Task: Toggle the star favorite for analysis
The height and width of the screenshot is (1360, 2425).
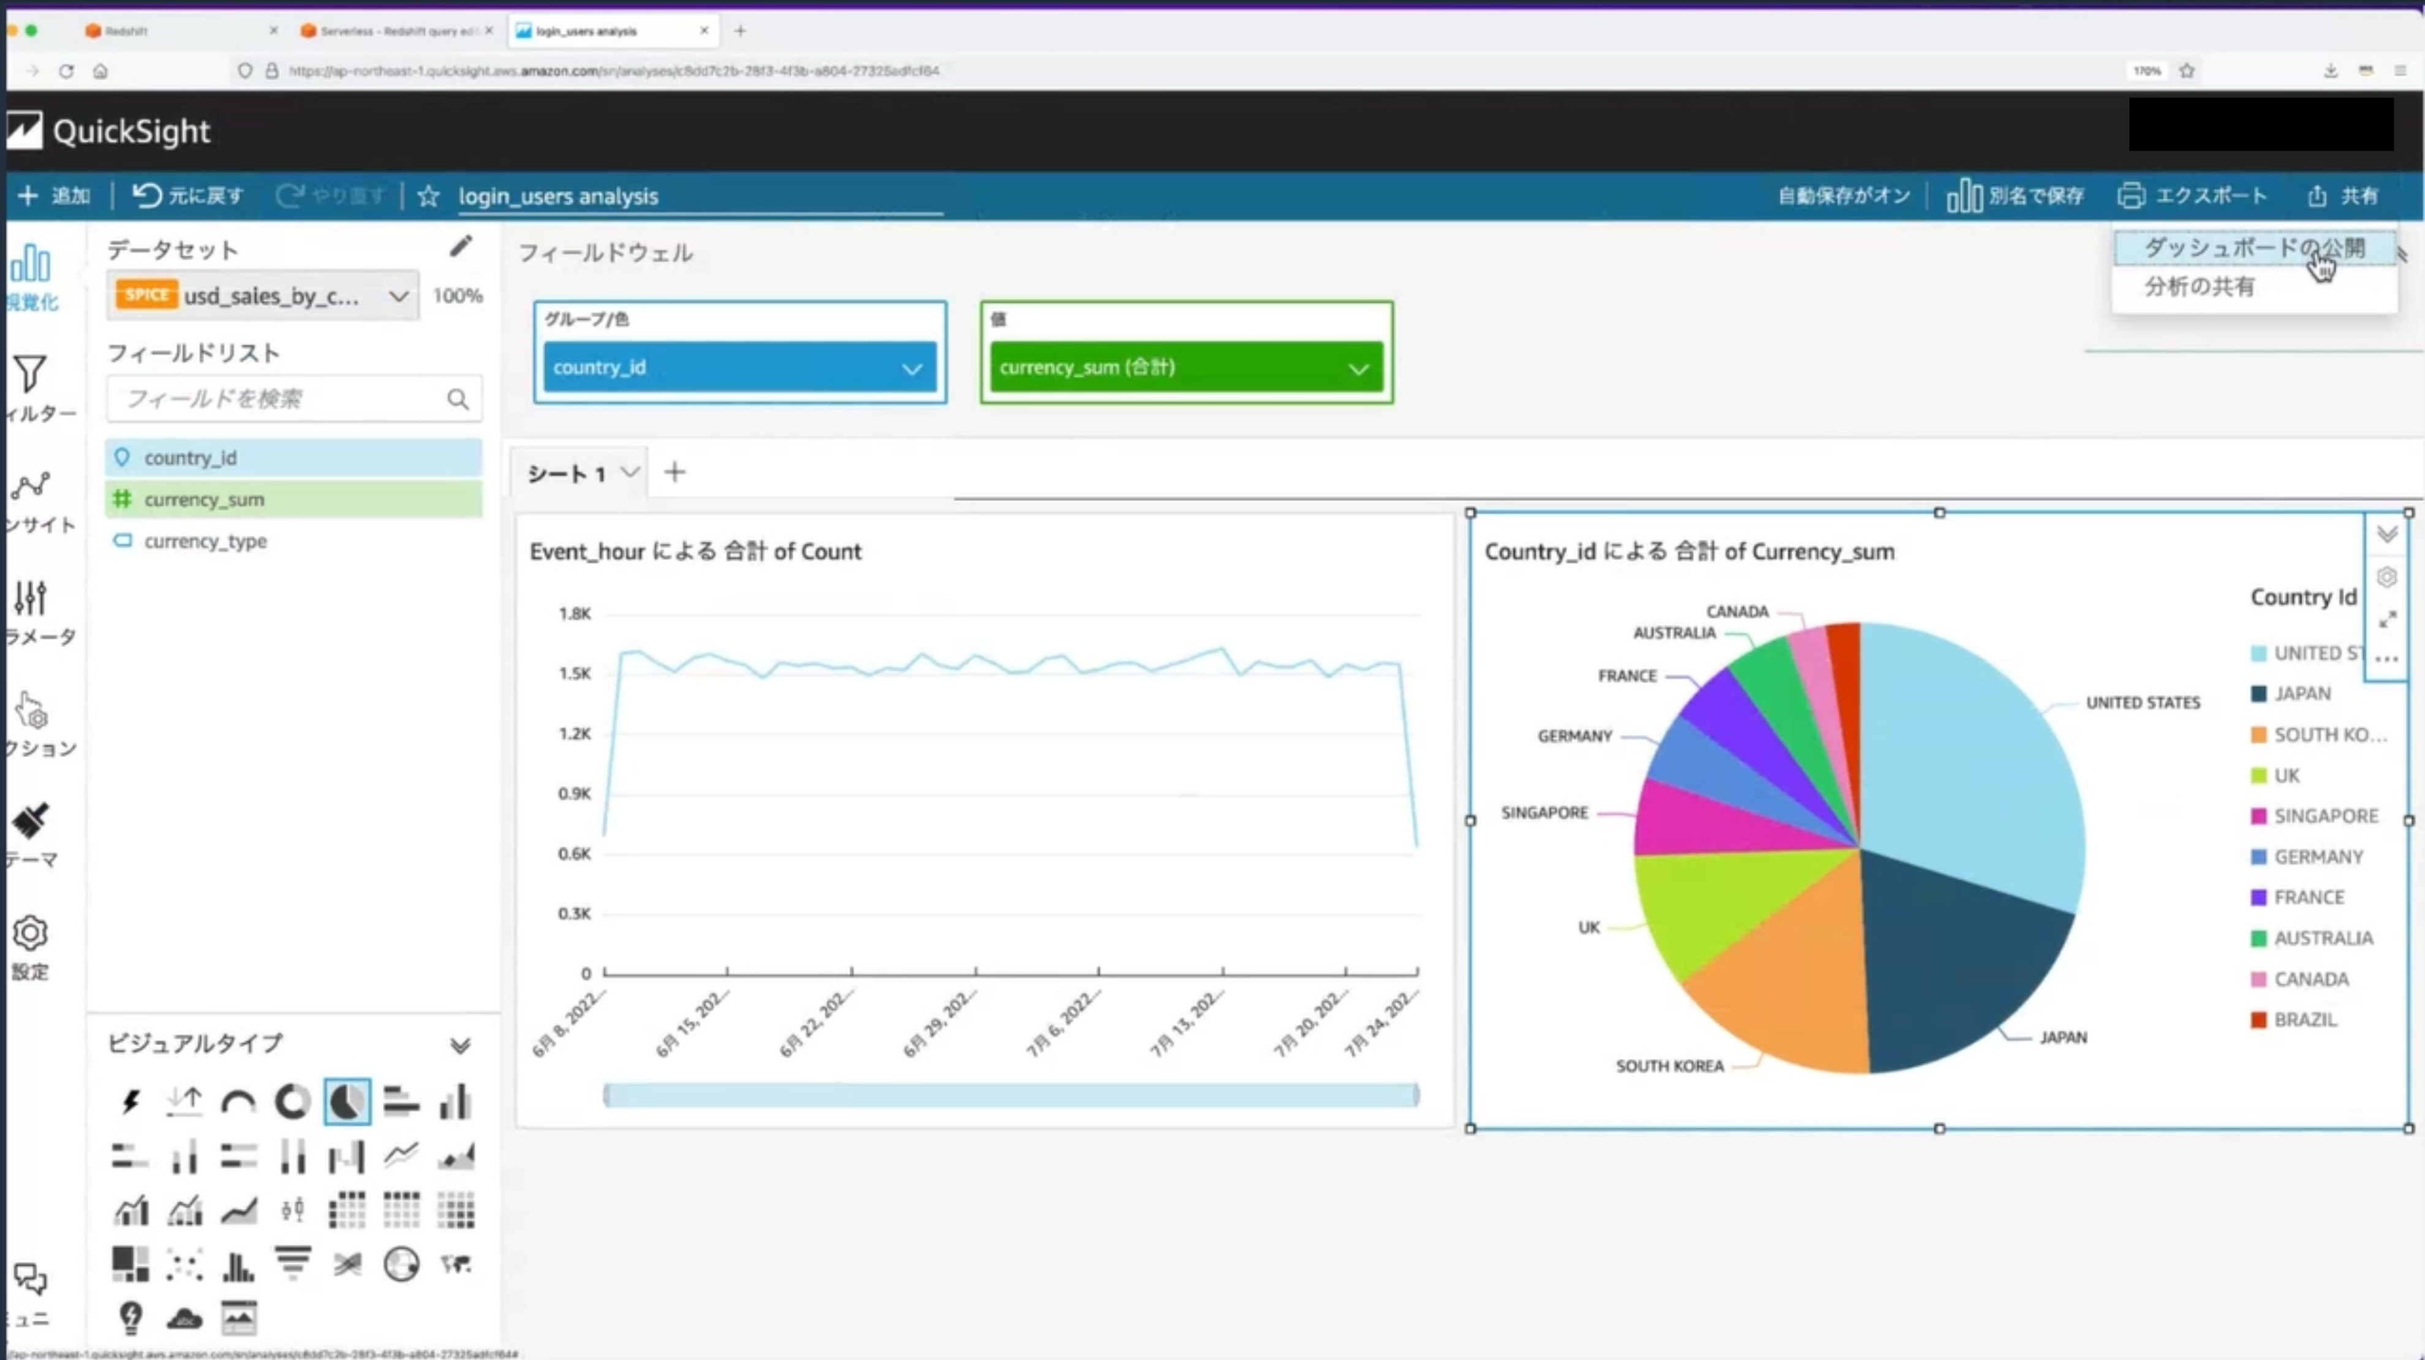Action: tap(428, 196)
